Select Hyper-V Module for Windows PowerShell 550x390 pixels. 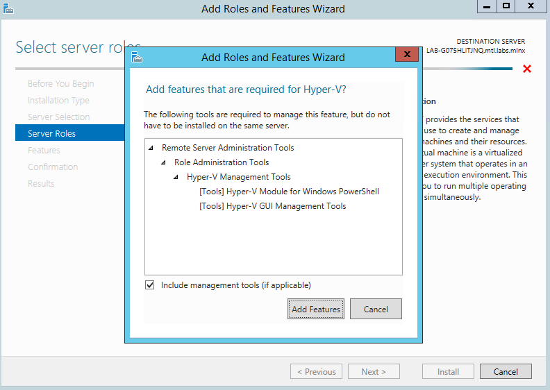(289, 192)
